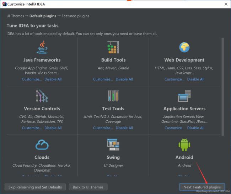Disable all Web Development plugins
231x194 pixels.
pyautogui.click(x=196, y=79)
